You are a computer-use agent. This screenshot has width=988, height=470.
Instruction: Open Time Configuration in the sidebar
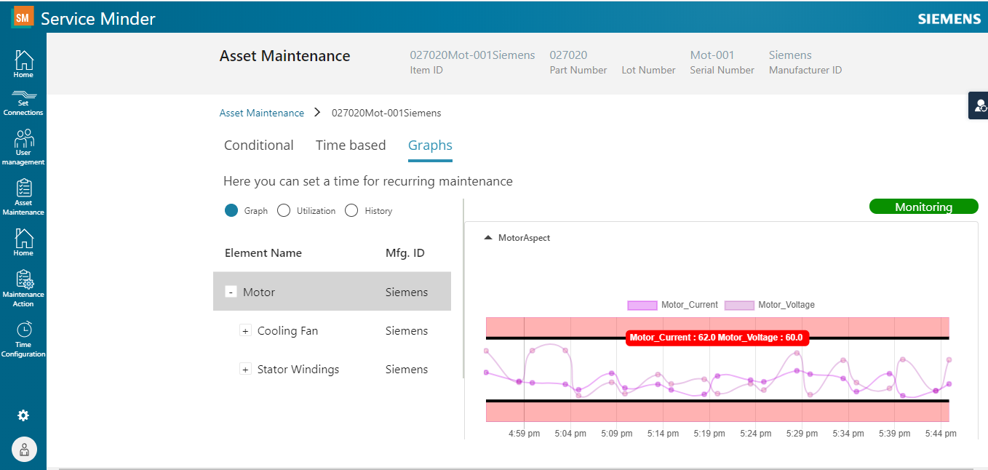[23, 339]
